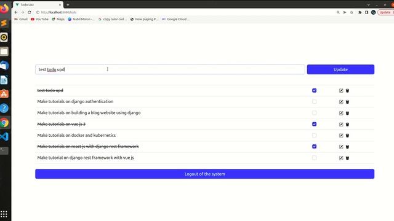Screen dimensions: 394x221
Task: Edit the 'test todo upd' item
Action: click(x=341, y=90)
